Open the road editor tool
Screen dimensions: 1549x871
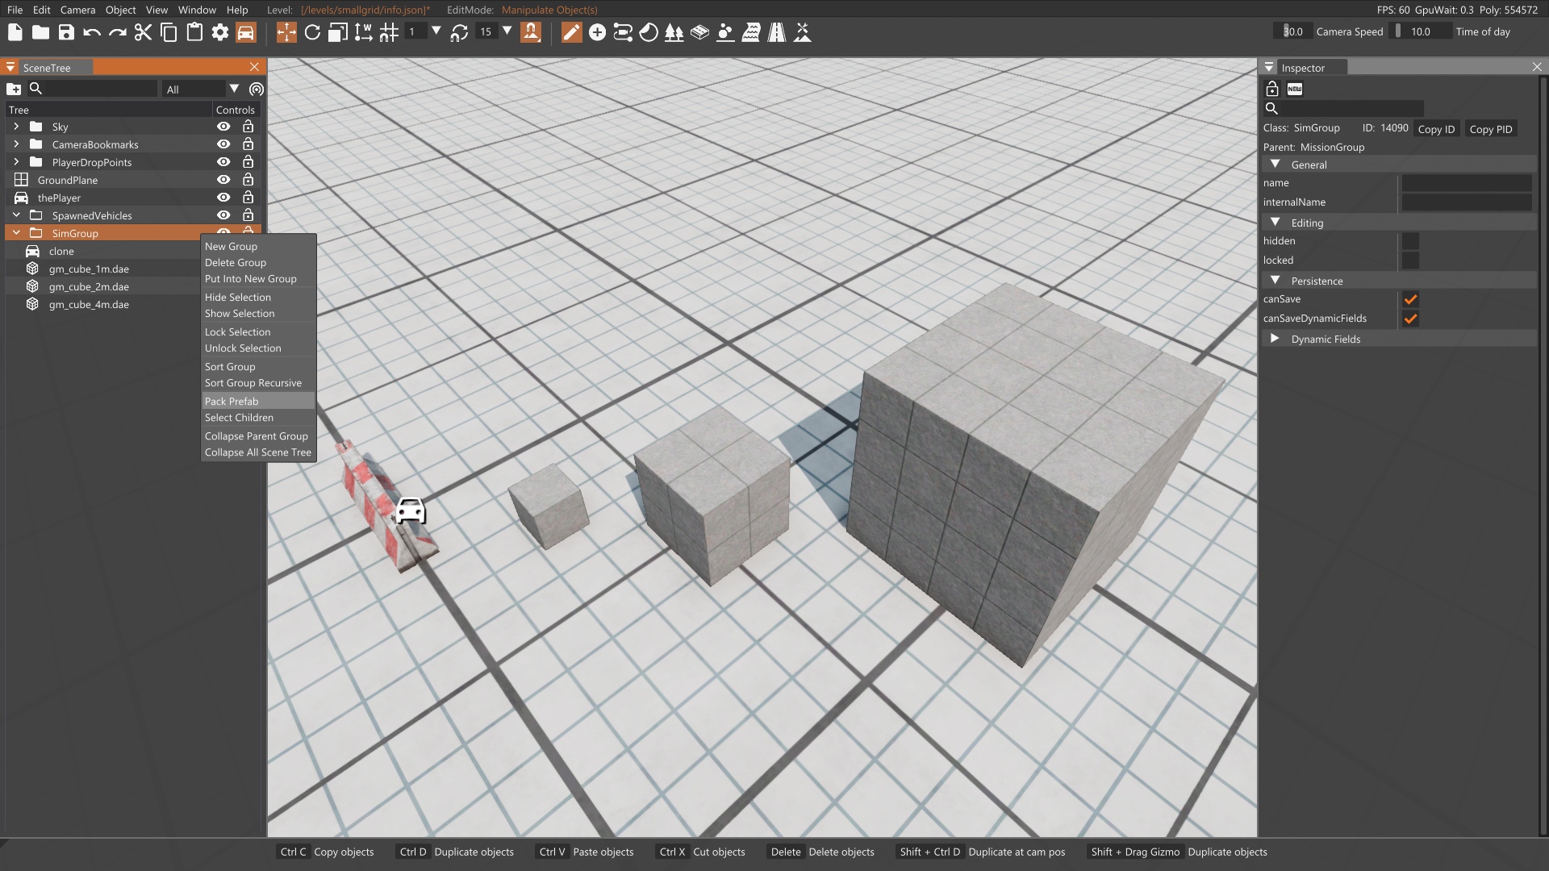click(x=777, y=32)
